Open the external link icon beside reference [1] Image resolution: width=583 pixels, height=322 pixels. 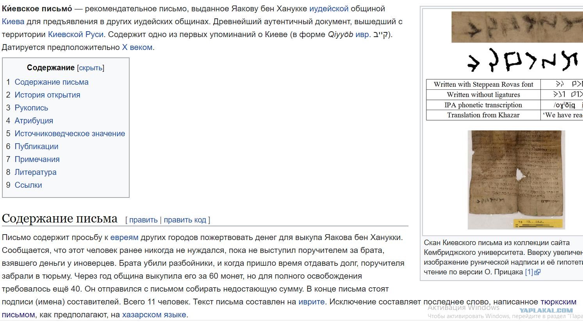pos(537,272)
